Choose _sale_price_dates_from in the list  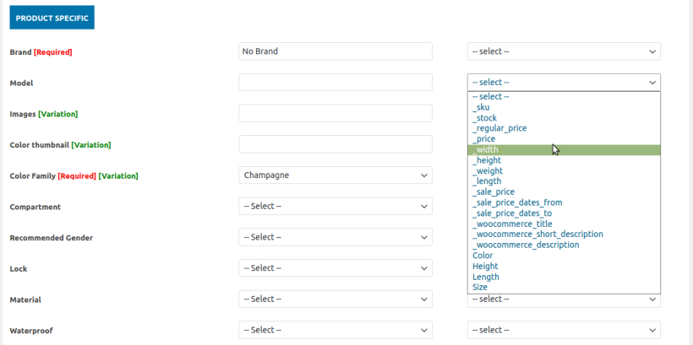click(x=517, y=202)
